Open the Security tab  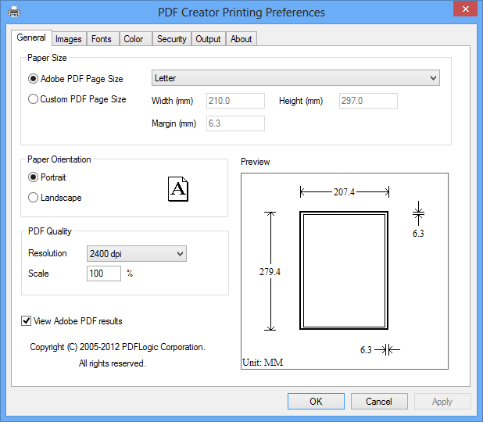coord(172,39)
